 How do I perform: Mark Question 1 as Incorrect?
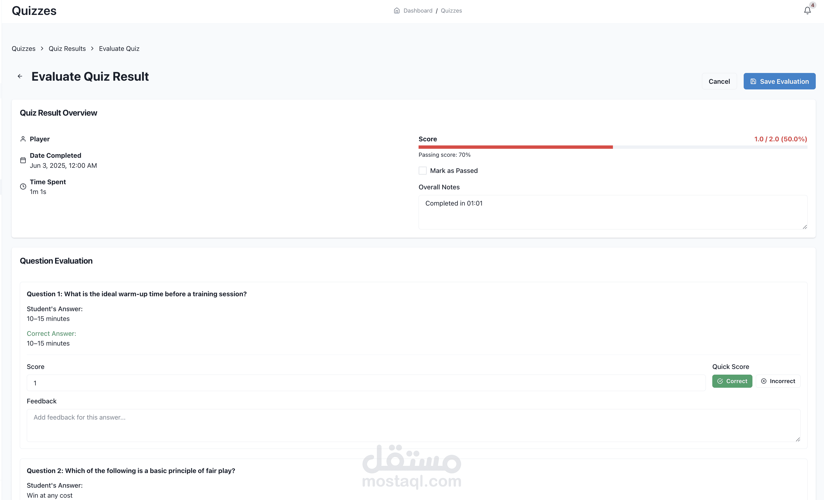click(x=778, y=382)
